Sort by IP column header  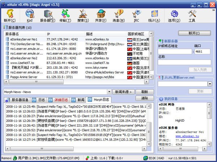point(65,34)
